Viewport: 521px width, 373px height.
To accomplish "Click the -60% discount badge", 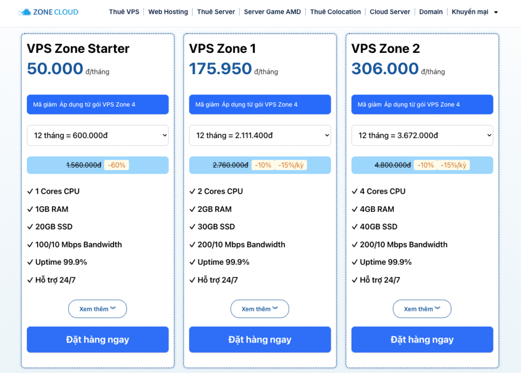I will tap(116, 165).
